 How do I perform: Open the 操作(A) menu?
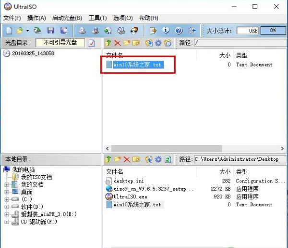tap(36, 18)
